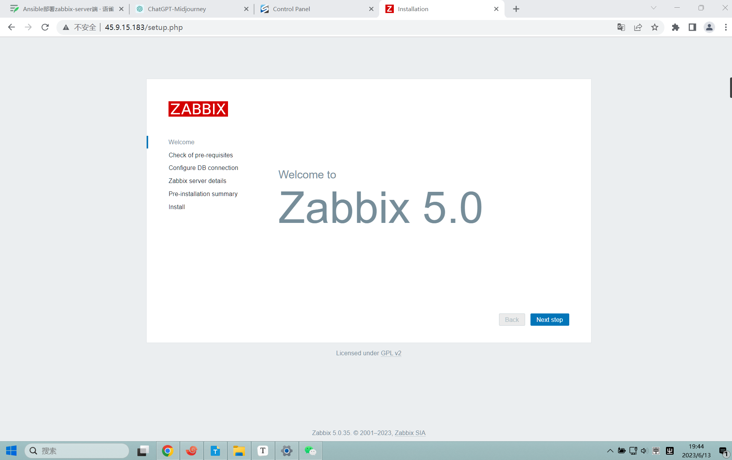Open the gear settings app in taskbar
Image resolution: width=732 pixels, height=460 pixels.
(x=287, y=451)
